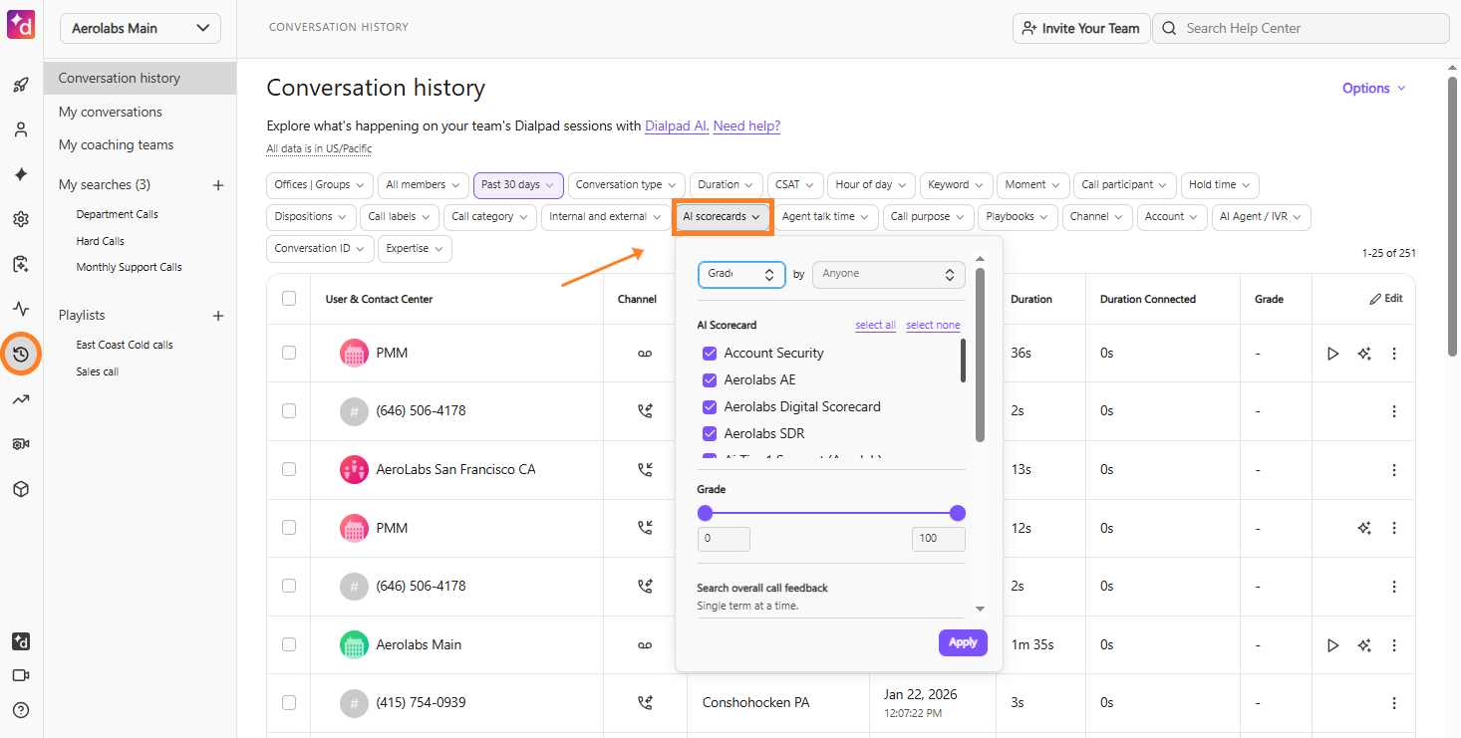This screenshot has width=1461, height=738.
Task: Open the cube package icon in sidebar
Action: pyautogui.click(x=21, y=489)
